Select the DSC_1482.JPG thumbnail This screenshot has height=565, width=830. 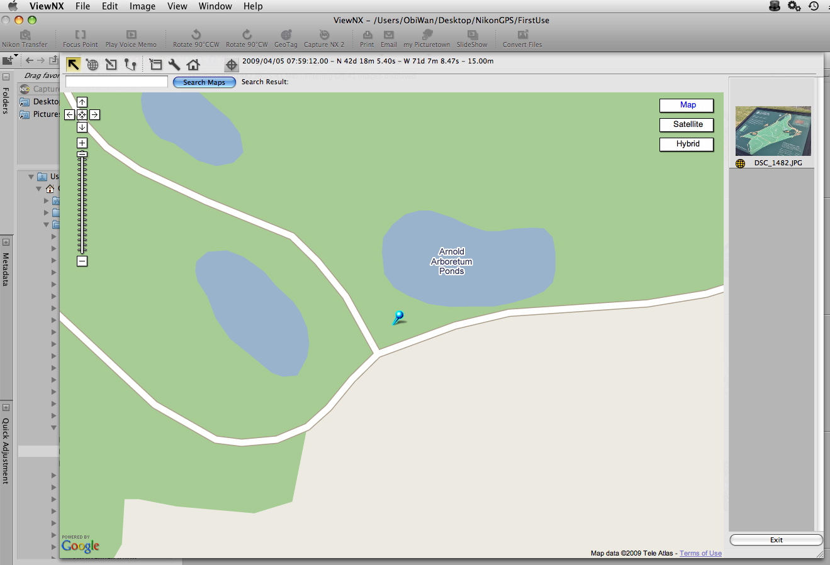coord(773,131)
